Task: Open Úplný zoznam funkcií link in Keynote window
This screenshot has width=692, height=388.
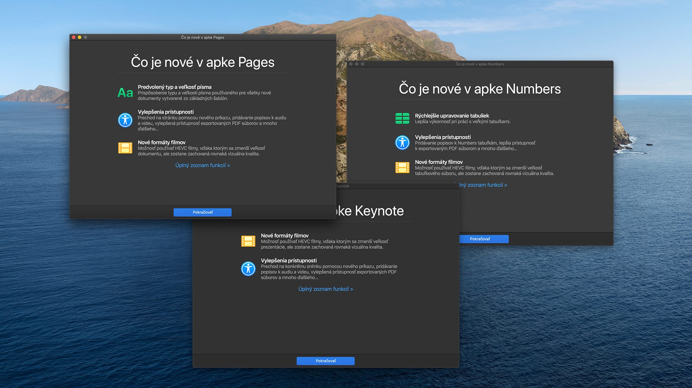Action: 326,289
